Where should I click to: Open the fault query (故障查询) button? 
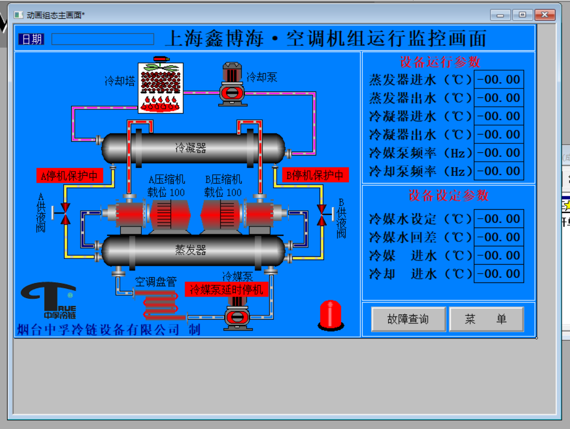(x=408, y=319)
